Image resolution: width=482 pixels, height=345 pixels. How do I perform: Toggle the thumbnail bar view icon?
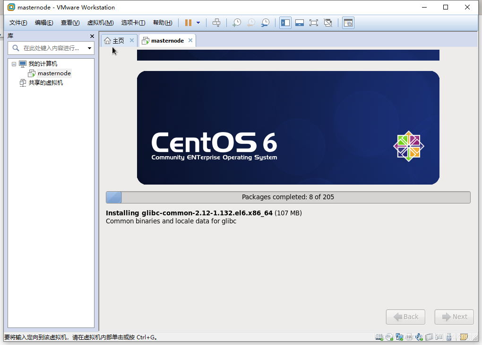300,23
